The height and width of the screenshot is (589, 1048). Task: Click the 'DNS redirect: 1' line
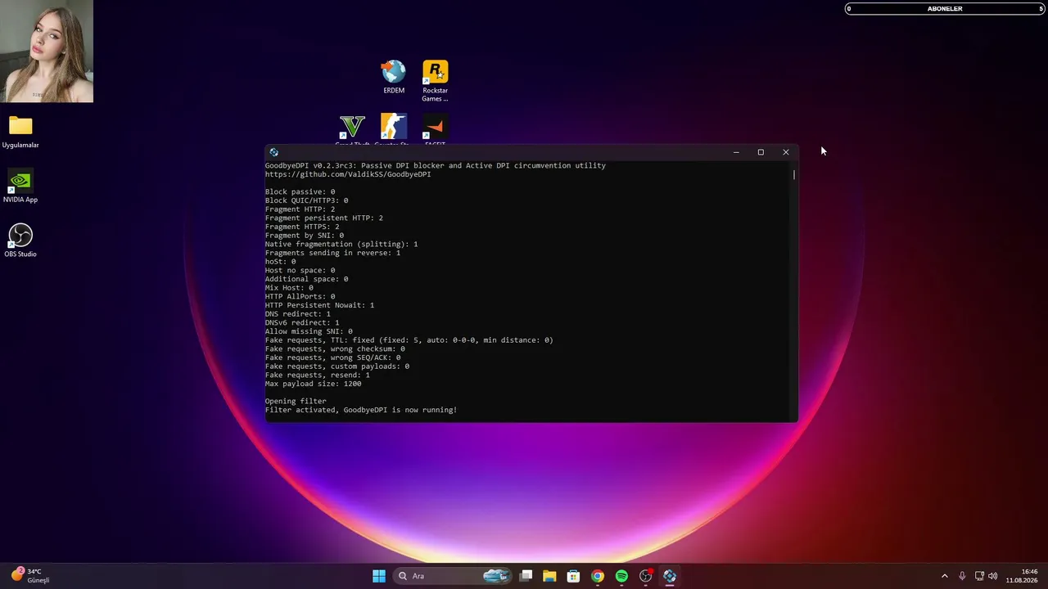pyautogui.click(x=298, y=314)
